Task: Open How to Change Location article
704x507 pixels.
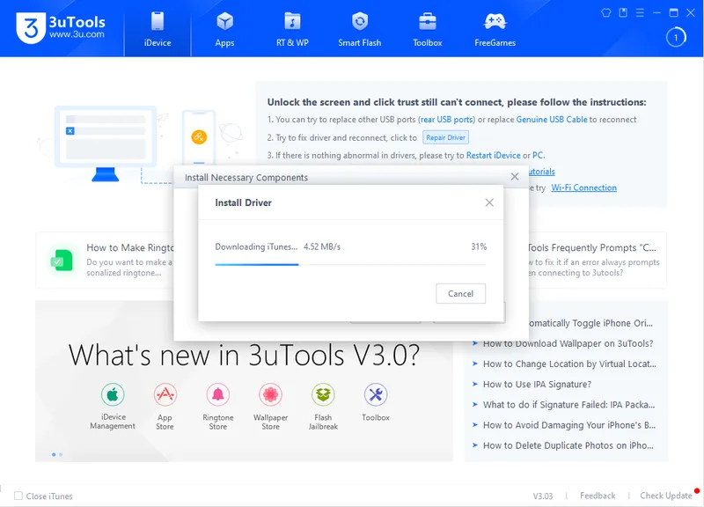Action: click(569, 364)
